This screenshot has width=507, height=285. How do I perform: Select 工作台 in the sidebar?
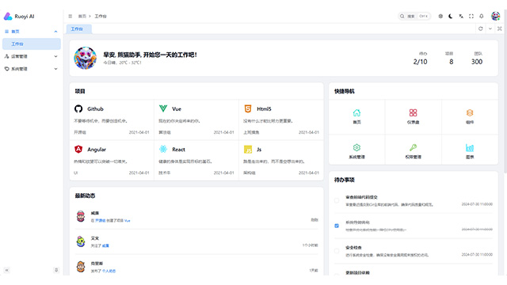pos(32,44)
